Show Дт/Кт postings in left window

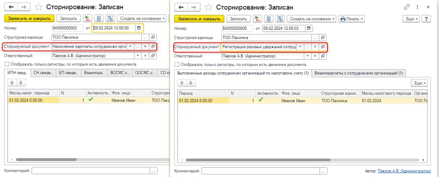tap(87, 18)
